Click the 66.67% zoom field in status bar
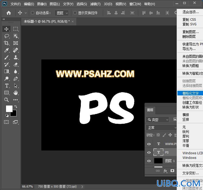 [x=27, y=186]
